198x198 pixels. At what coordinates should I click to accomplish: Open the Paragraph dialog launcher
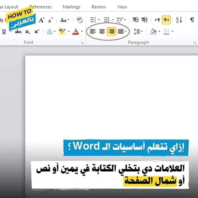click(195, 43)
